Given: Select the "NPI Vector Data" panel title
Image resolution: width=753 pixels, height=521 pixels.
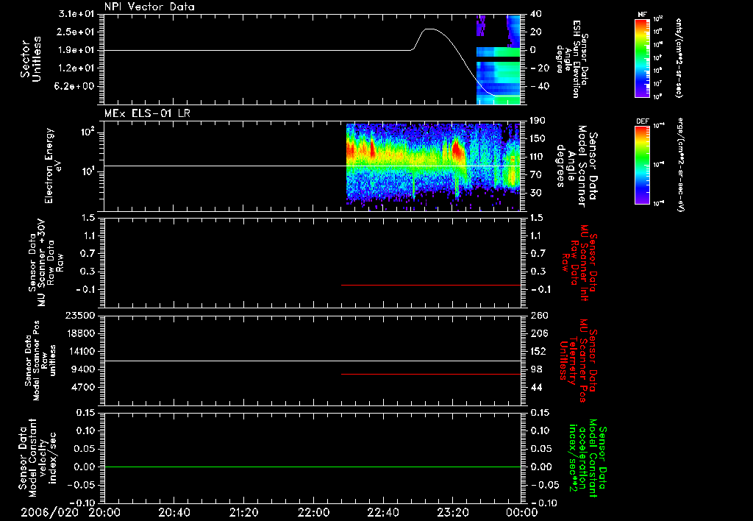Looking at the screenshot, I should pyautogui.click(x=149, y=7).
